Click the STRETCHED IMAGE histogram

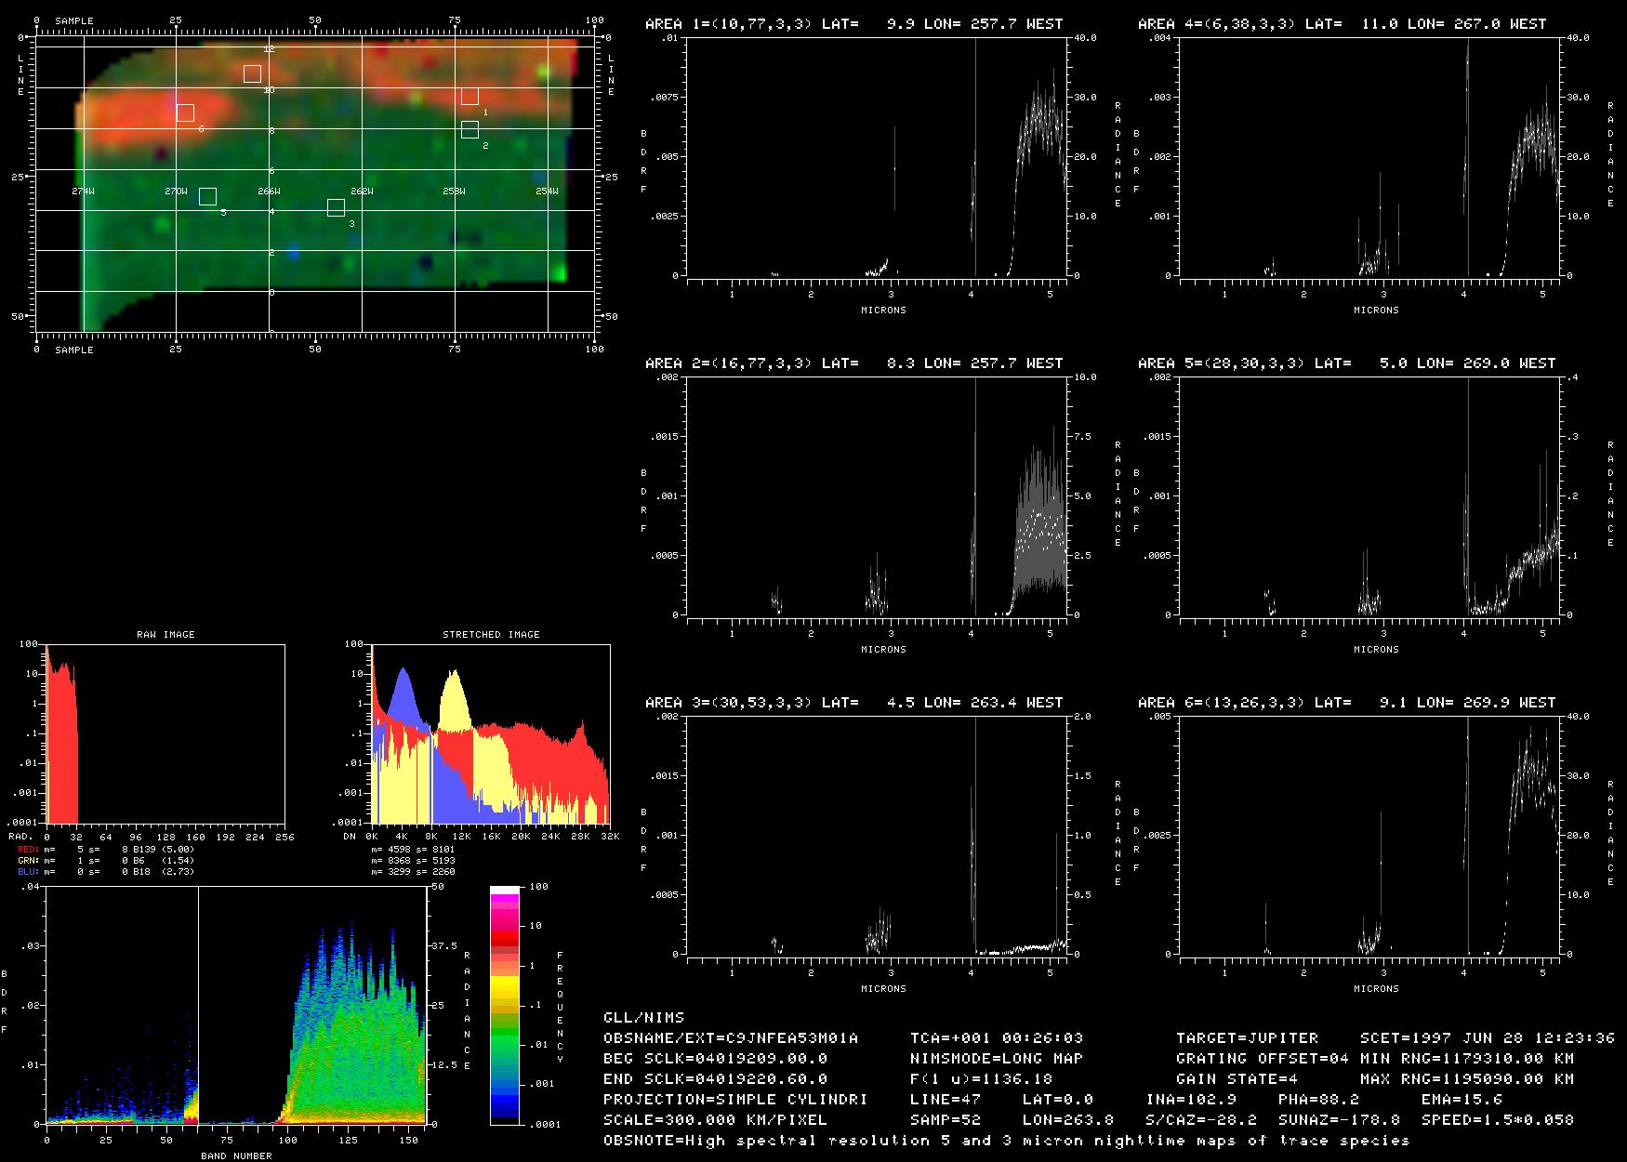coord(491,733)
